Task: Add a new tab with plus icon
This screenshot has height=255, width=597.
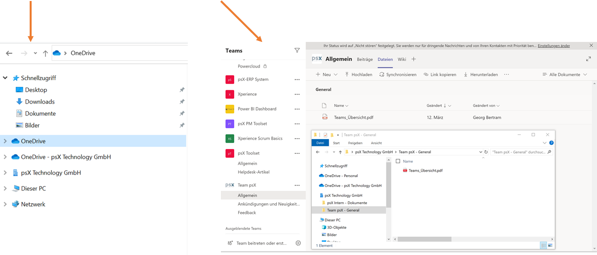Action: (x=414, y=59)
